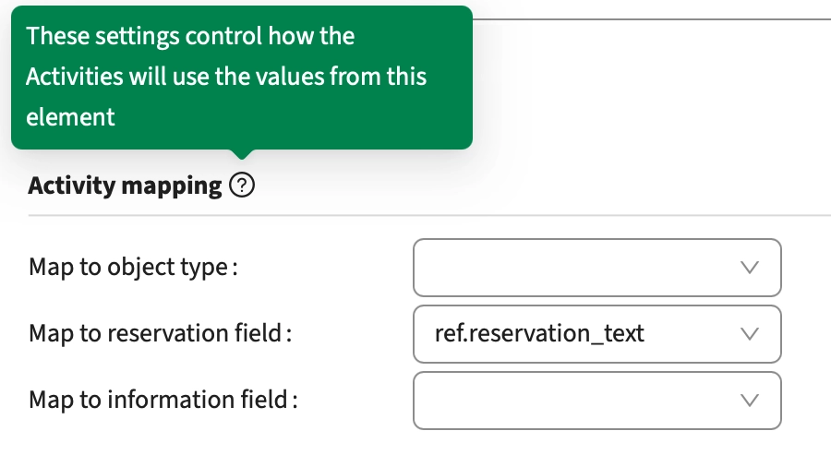Click the empty area inside the information field box
This screenshot has width=831, height=467.
pyautogui.click(x=572, y=401)
